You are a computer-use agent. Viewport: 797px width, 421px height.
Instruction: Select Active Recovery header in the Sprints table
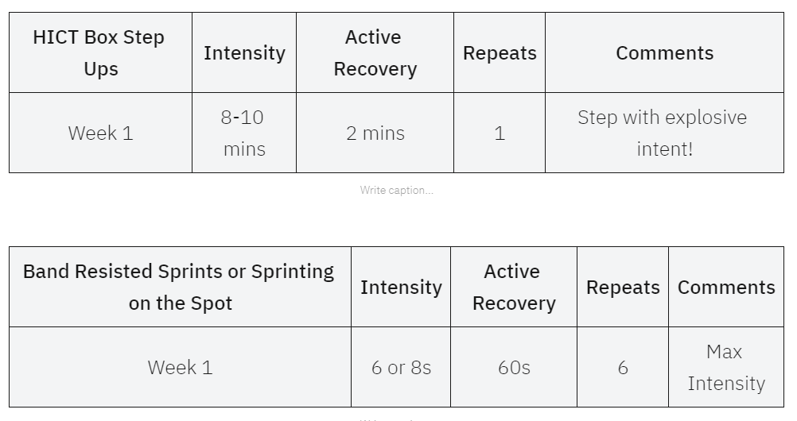[513, 288]
